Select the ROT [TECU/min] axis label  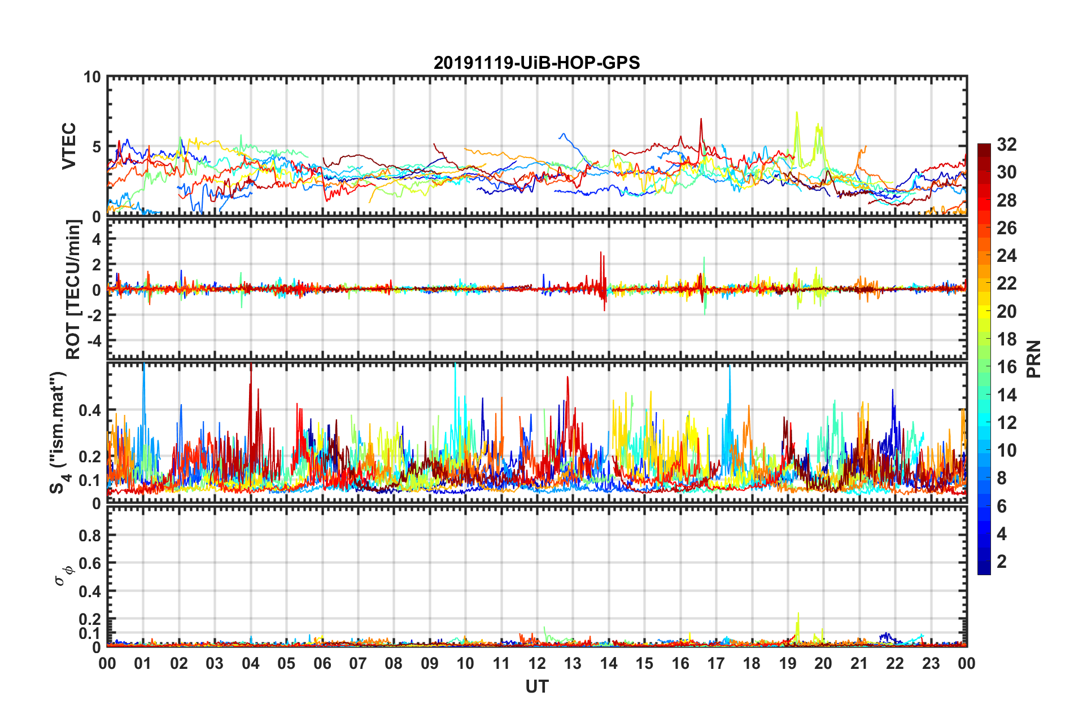tap(73, 290)
